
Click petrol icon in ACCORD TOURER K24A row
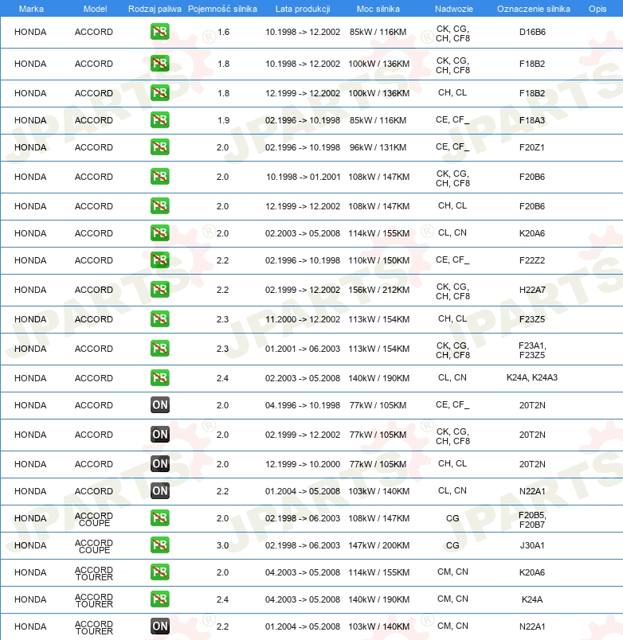click(x=159, y=599)
